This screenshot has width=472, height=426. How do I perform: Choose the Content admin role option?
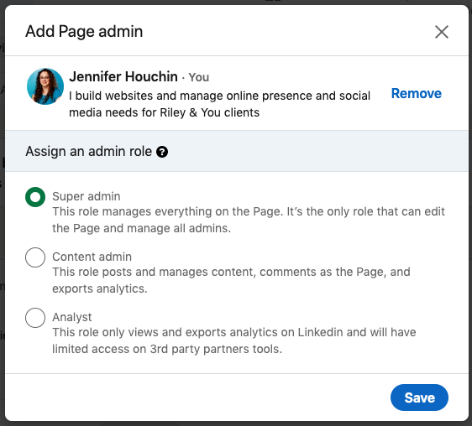35,257
